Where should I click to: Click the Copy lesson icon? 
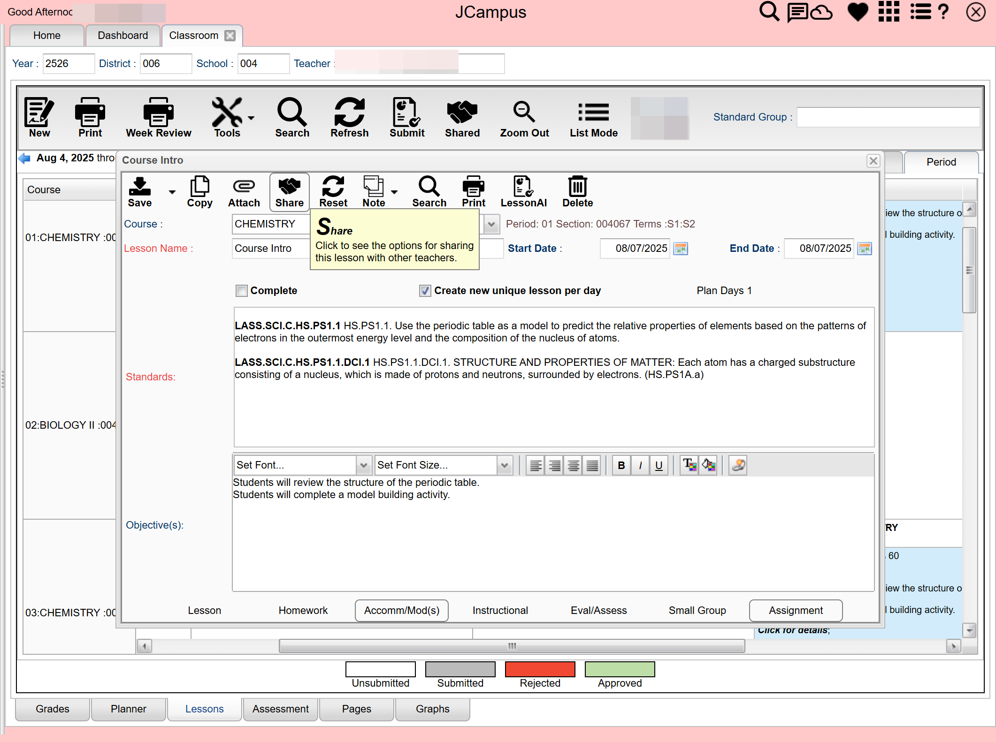pos(200,191)
